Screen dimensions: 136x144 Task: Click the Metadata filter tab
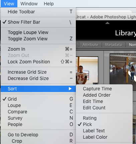tap(114, 45)
